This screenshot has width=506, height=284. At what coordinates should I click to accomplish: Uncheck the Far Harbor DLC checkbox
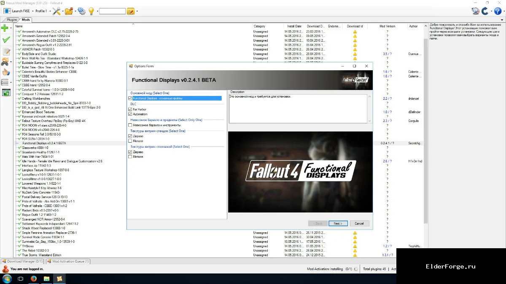pyautogui.click(x=130, y=109)
